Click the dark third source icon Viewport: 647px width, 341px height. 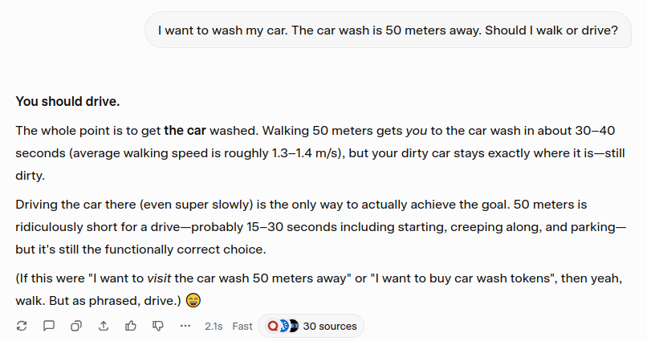coord(293,327)
